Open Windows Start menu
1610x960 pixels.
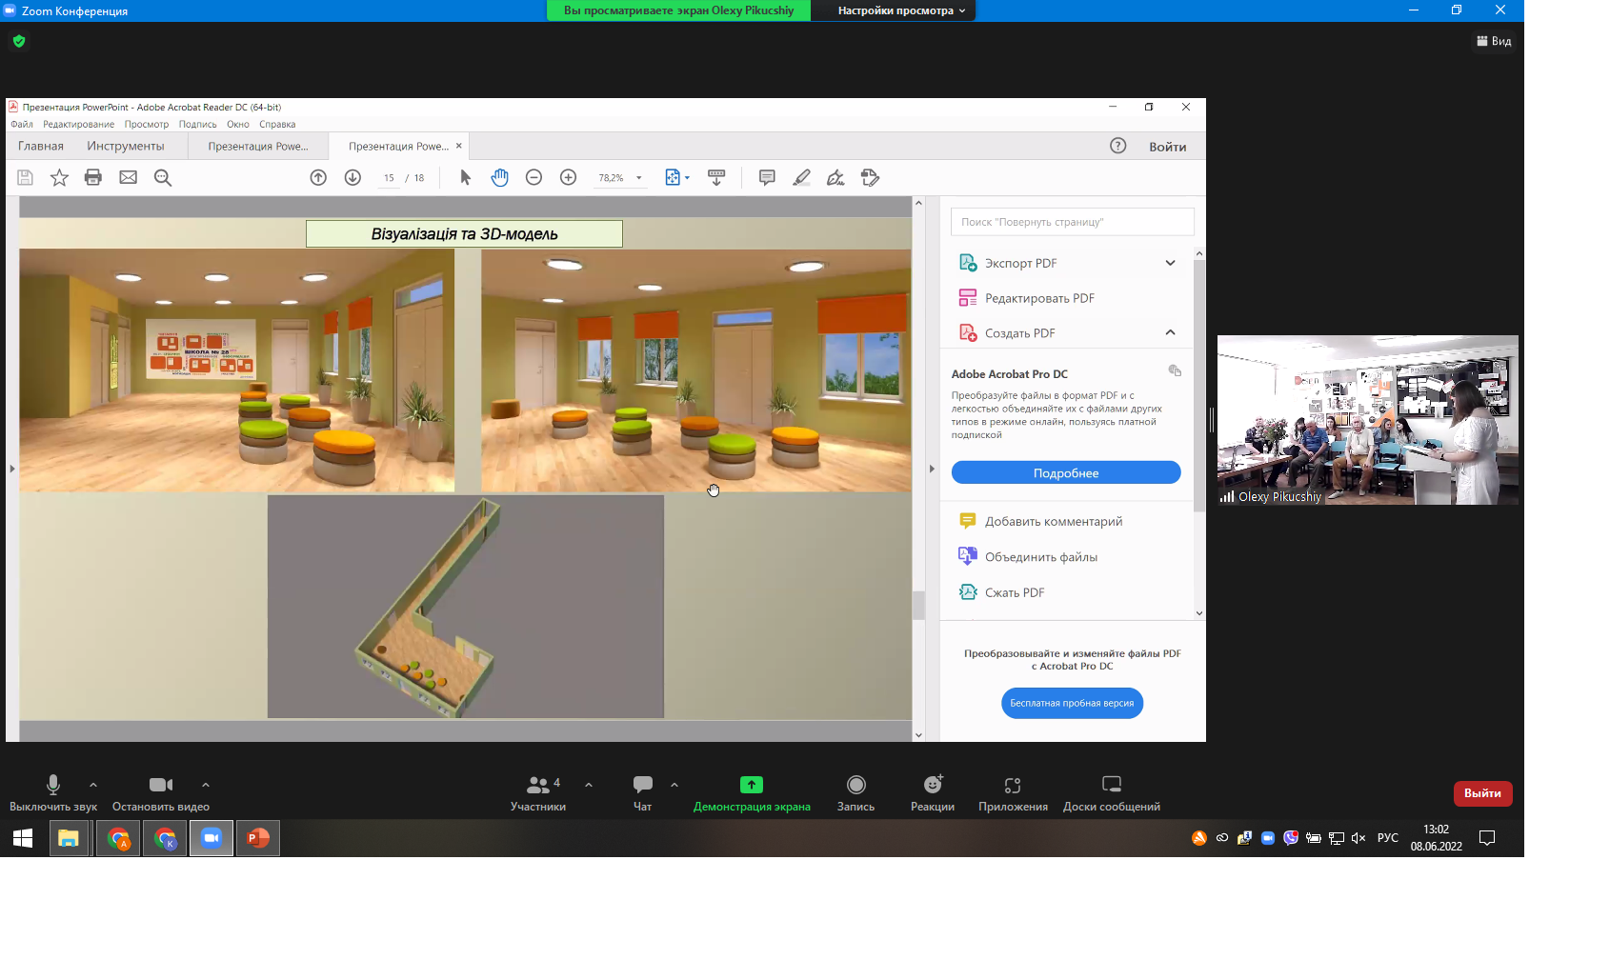pos(23,838)
